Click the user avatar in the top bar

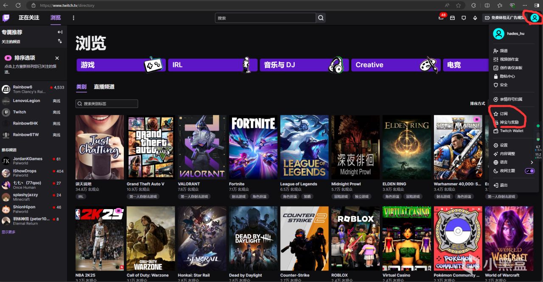(535, 18)
